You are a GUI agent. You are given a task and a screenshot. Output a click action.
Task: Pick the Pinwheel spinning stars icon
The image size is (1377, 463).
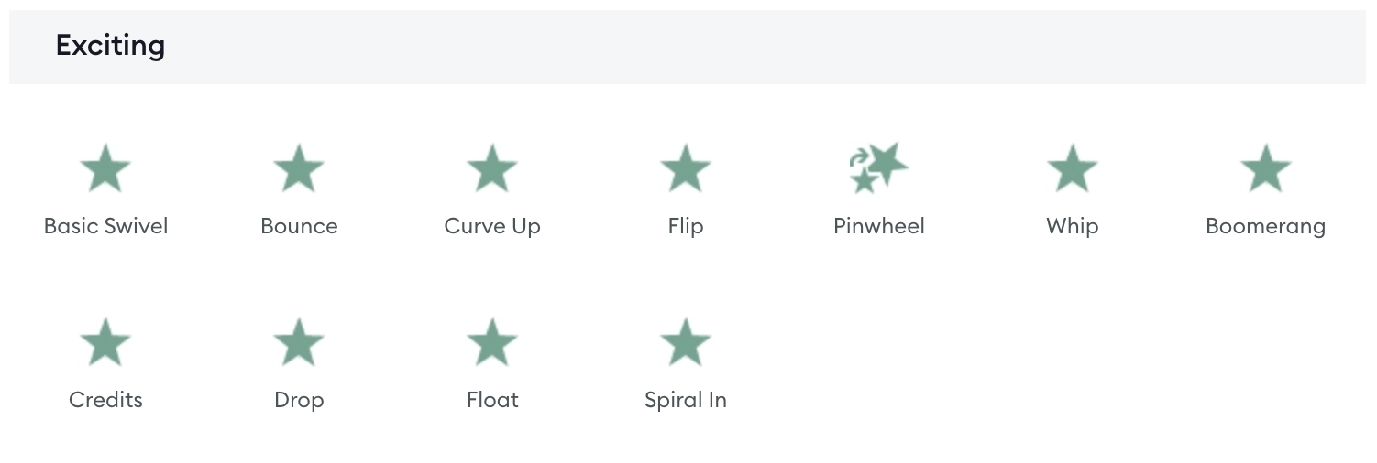(x=878, y=167)
